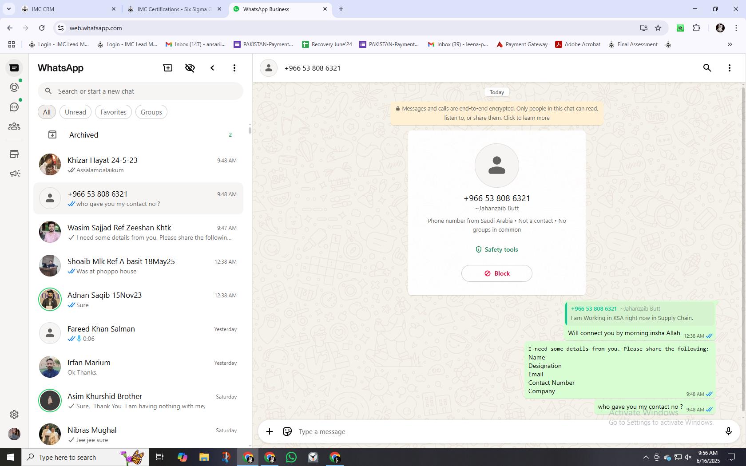Open bookmark Inbox (147) Gmail
Viewport: 746px width, 466px height.
click(x=195, y=44)
